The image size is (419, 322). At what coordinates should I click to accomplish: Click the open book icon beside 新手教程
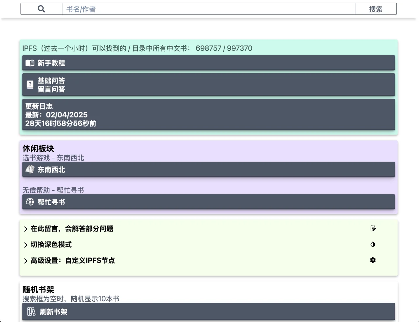(30, 63)
